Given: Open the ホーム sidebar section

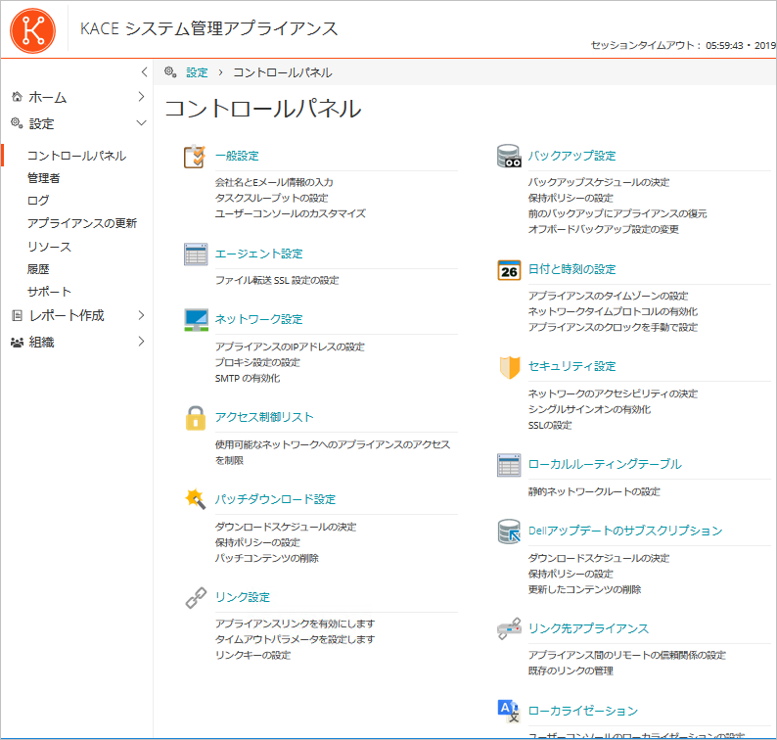Looking at the screenshot, I should [48, 97].
